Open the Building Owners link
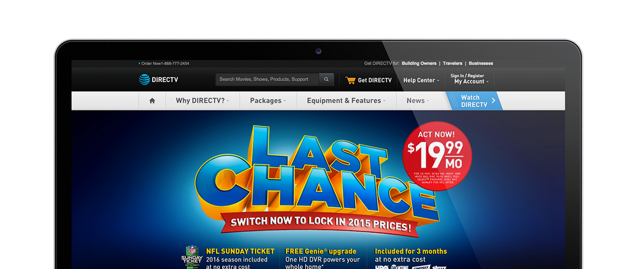The width and height of the screenshot is (640, 269). tap(419, 64)
